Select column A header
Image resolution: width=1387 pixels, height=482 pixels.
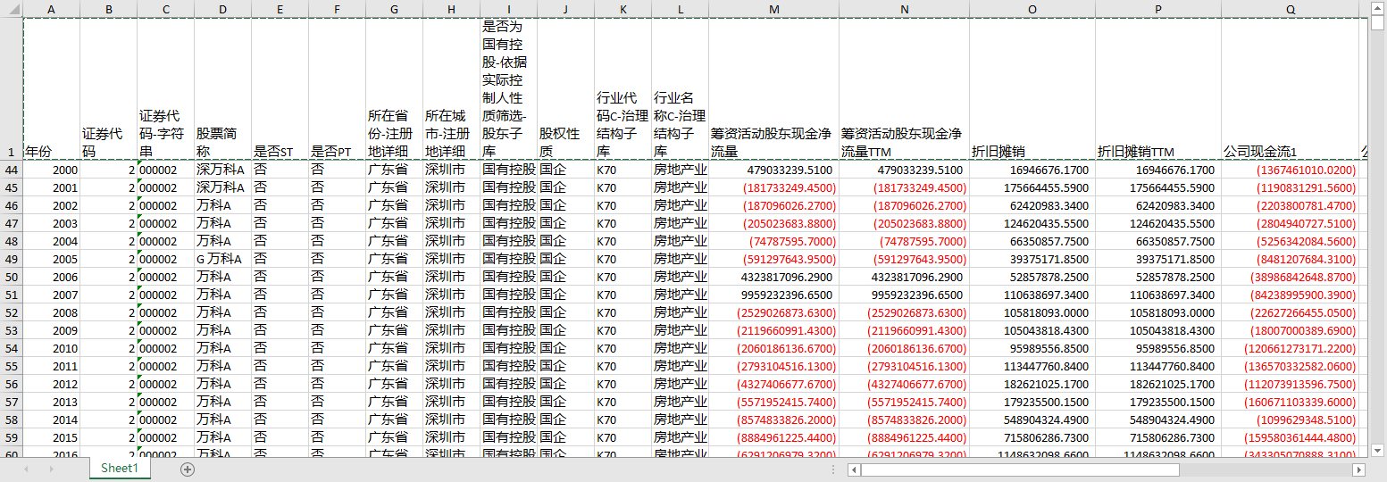51,9
